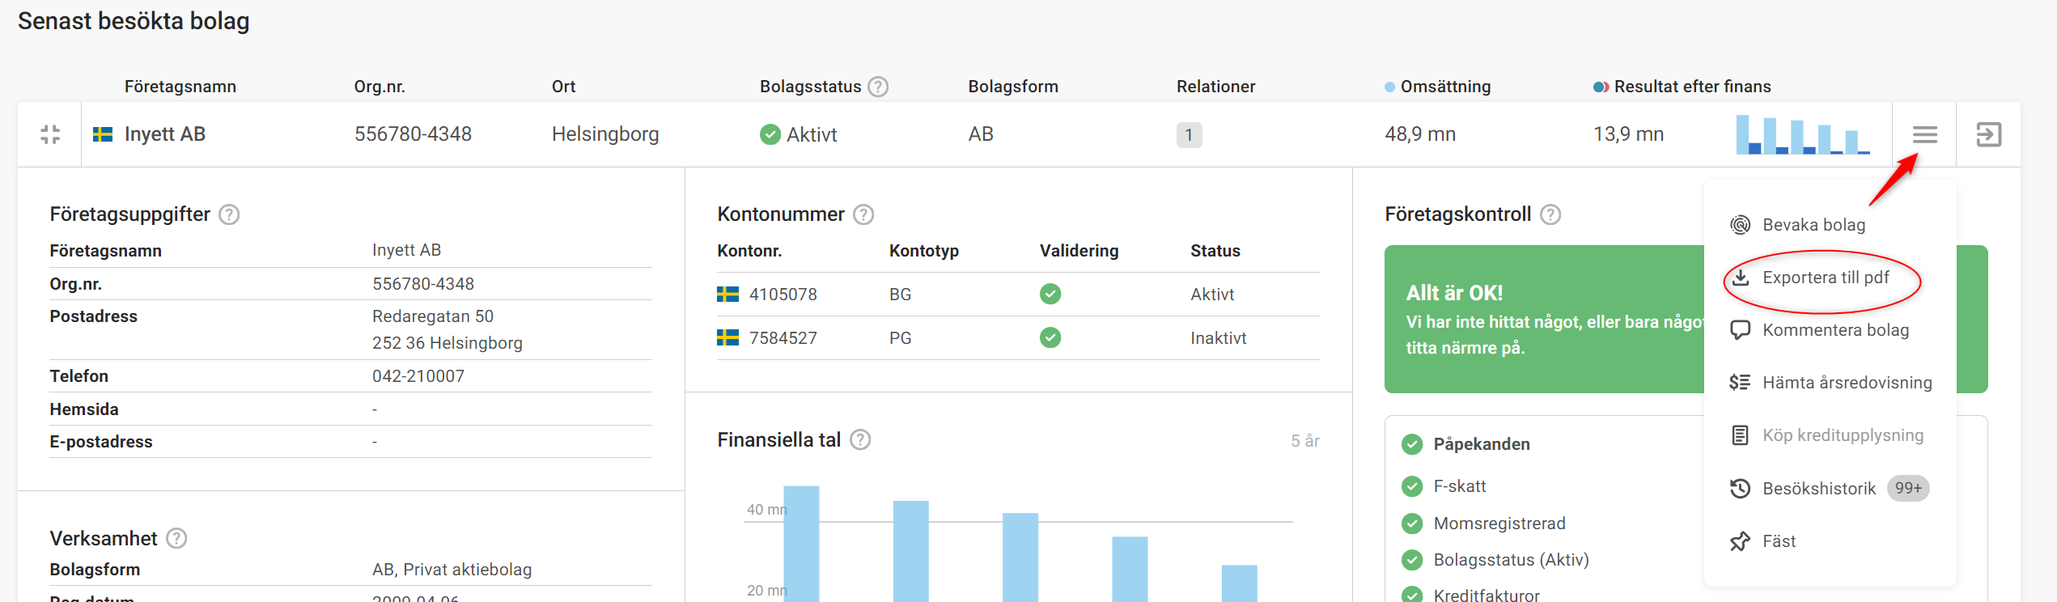The image size is (2057, 602).
Task: Show help for Kontonummer section
Action: point(864,214)
